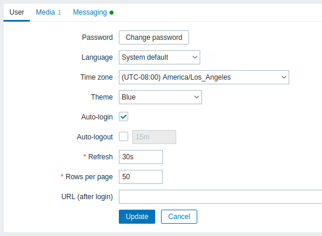Image resolution: width=322 pixels, height=236 pixels.
Task: Enable the Auto-logout checkbox
Action: (124, 136)
